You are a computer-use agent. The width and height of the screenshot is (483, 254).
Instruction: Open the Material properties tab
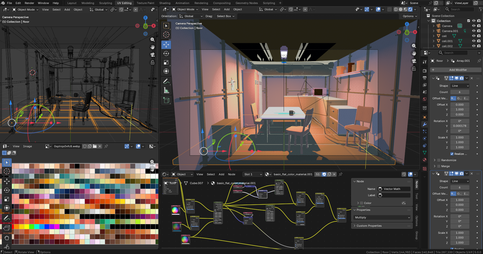(425, 160)
